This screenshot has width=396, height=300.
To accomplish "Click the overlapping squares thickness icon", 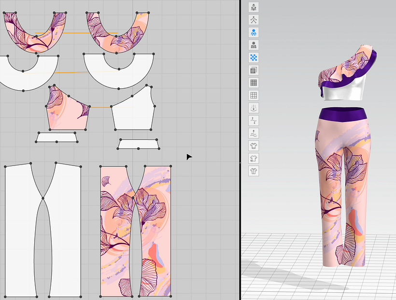I will click(x=254, y=70).
